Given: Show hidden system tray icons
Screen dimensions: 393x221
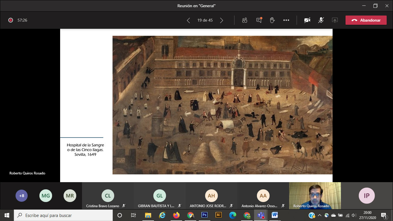Looking at the screenshot, I should click(x=320, y=215).
